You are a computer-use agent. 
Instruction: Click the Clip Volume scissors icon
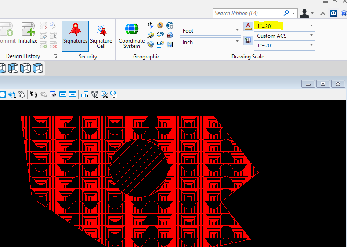pyautogui.click(x=104, y=94)
